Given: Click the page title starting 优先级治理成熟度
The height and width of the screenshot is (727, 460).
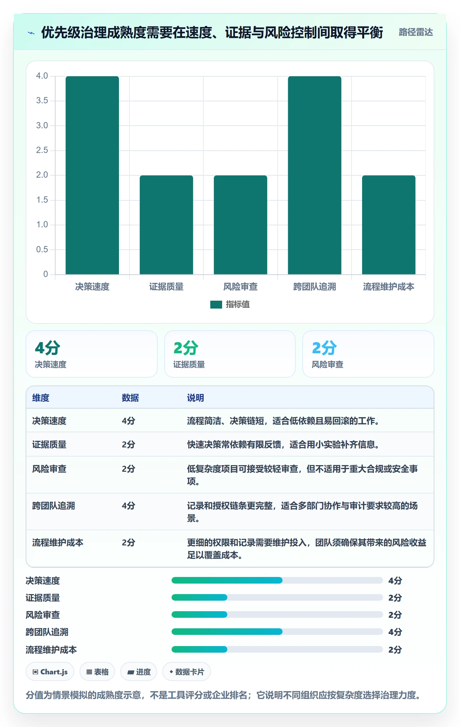Looking at the screenshot, I should point(212,33).
